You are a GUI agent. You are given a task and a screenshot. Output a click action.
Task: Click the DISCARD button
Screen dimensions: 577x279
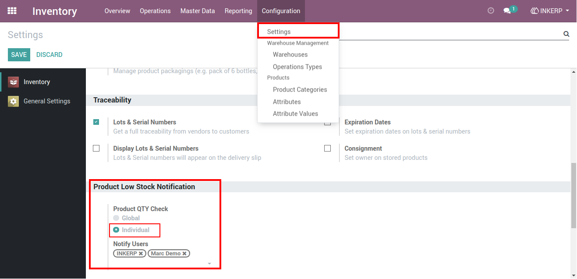50,55
